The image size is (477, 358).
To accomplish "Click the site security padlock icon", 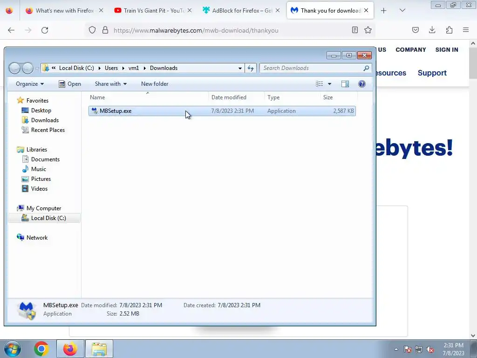I will click(105, 30).
